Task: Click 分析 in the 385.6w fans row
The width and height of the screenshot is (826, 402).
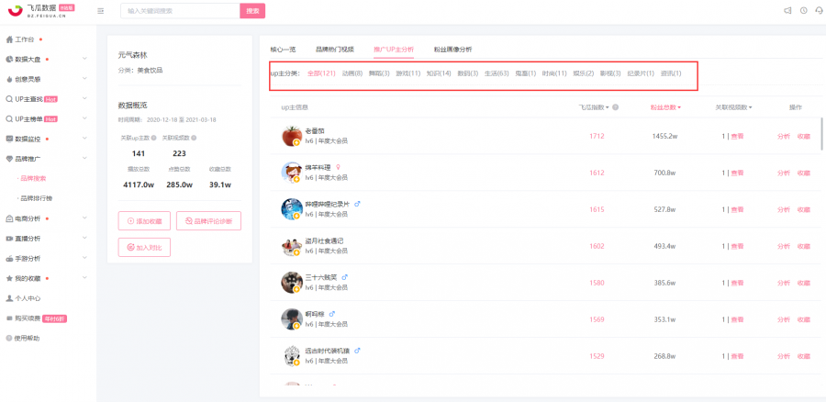Action: [x=784, y=283]
